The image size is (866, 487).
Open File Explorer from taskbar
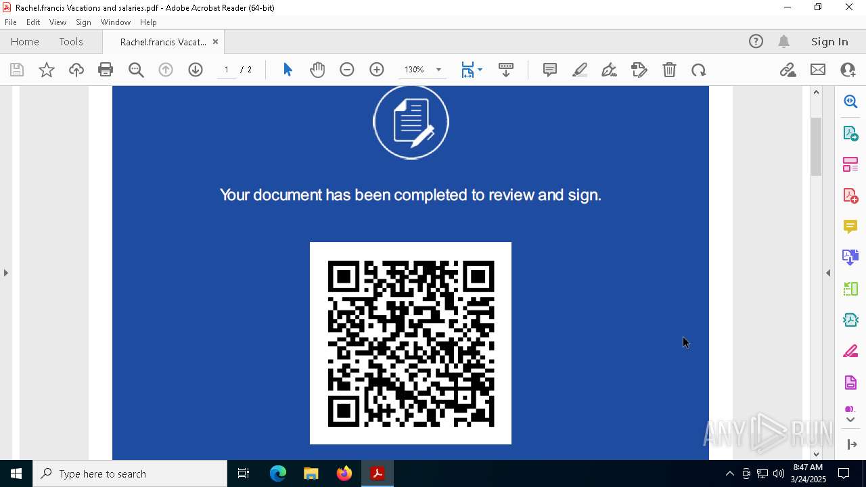pos(311,473)
